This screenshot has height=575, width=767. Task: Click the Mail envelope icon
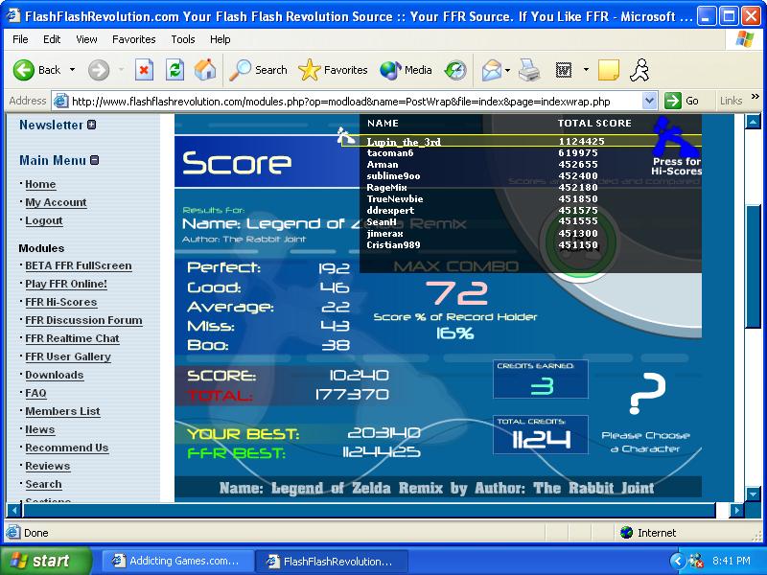coord(491,70)
